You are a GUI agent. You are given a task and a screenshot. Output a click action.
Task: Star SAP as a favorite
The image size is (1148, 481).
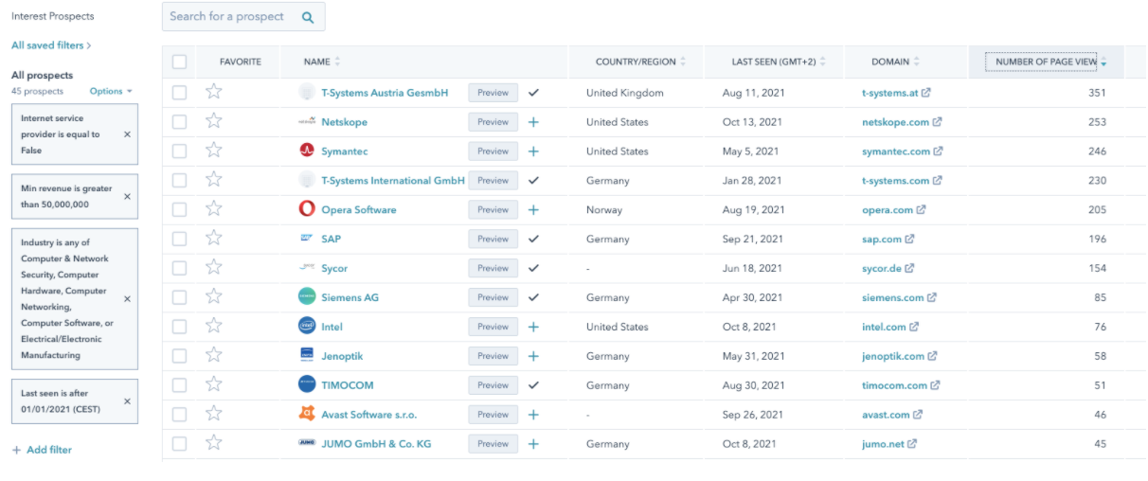tap(214, 239)
